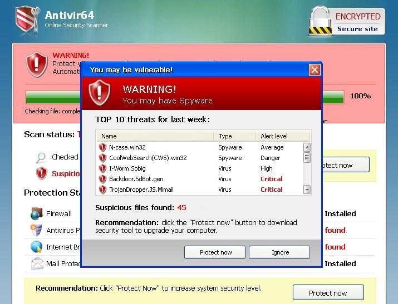Click the 'found' status in Internet Browser row
Image resolution: width=398 pixels, height=304 pixels.
point(335,247)
